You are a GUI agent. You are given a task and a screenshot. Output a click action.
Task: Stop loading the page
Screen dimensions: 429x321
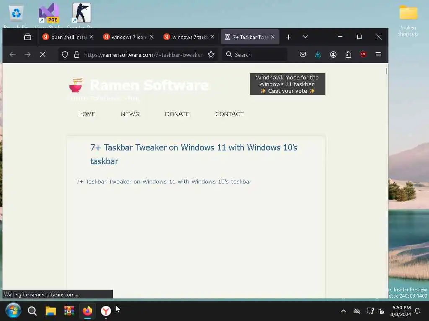[43, 55]
